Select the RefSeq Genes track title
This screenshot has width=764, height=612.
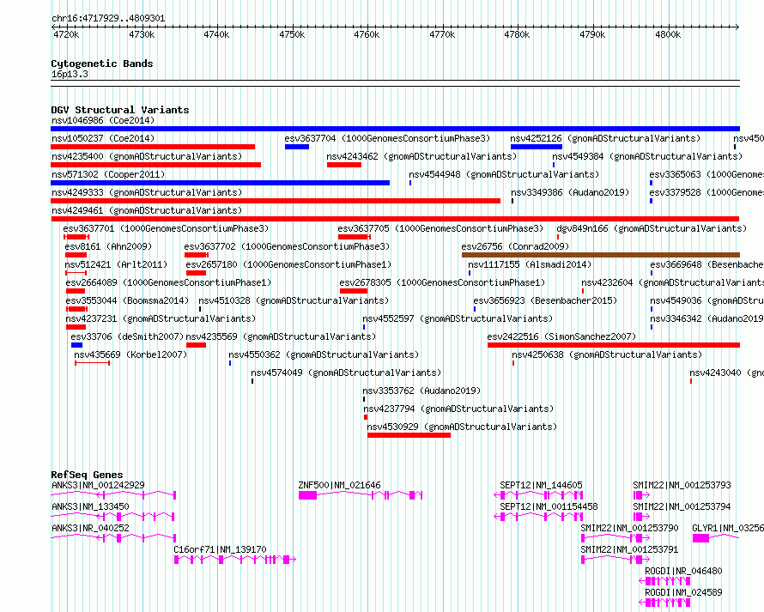[87, 475]
